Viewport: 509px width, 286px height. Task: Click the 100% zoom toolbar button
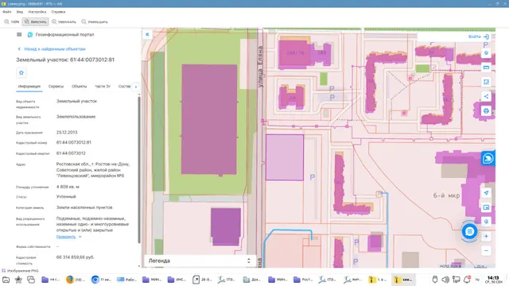[x=12, y=21]
